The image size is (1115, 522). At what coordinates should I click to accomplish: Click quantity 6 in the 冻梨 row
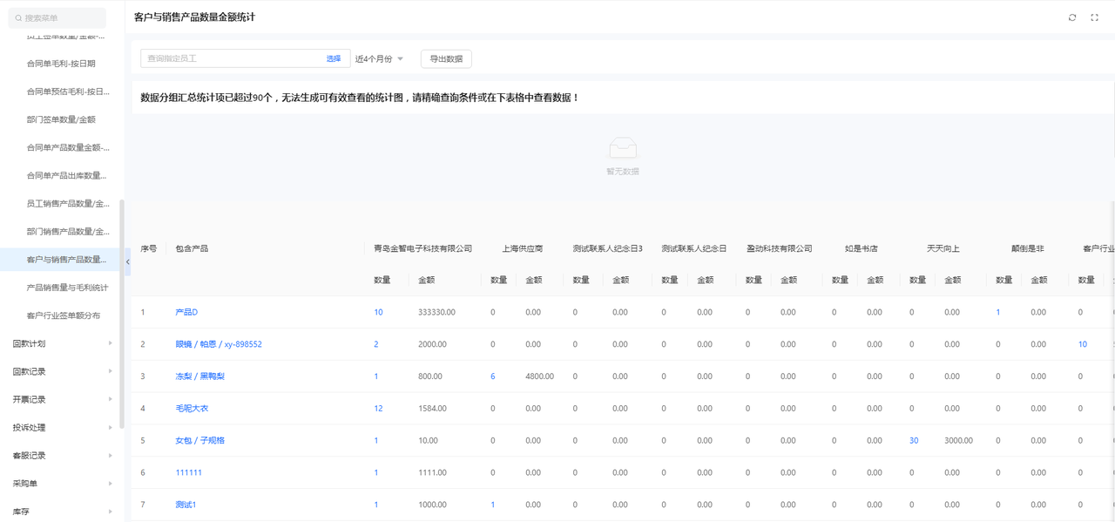(x=493, y=376)
